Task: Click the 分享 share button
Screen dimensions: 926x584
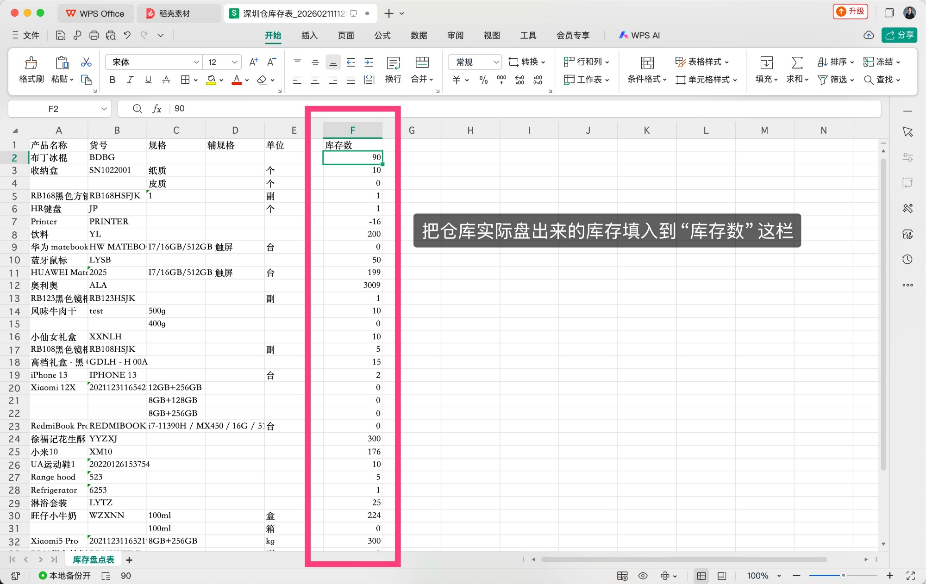Action: click(x=899, y=35)
